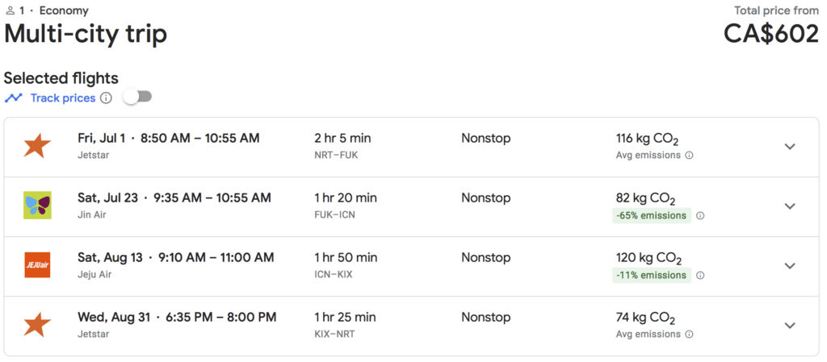The width and height of the screenshot is (827, 362).
Task: Click the info icon beside Track prices
Action: tap(106, 98)
